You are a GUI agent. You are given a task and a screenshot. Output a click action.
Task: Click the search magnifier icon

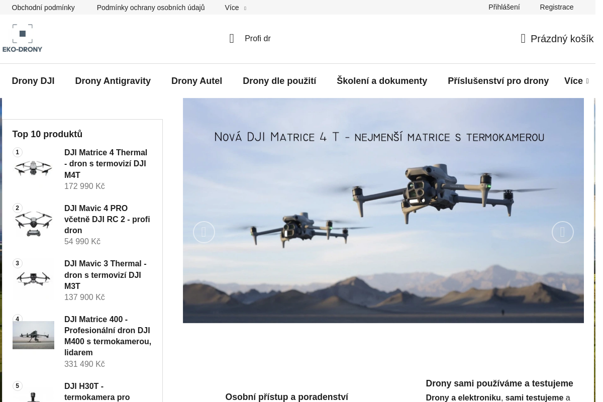click(x=232, y=39)
